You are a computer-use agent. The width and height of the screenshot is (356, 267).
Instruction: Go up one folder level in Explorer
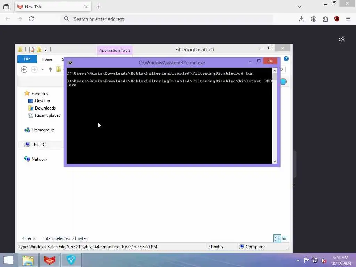50,70
